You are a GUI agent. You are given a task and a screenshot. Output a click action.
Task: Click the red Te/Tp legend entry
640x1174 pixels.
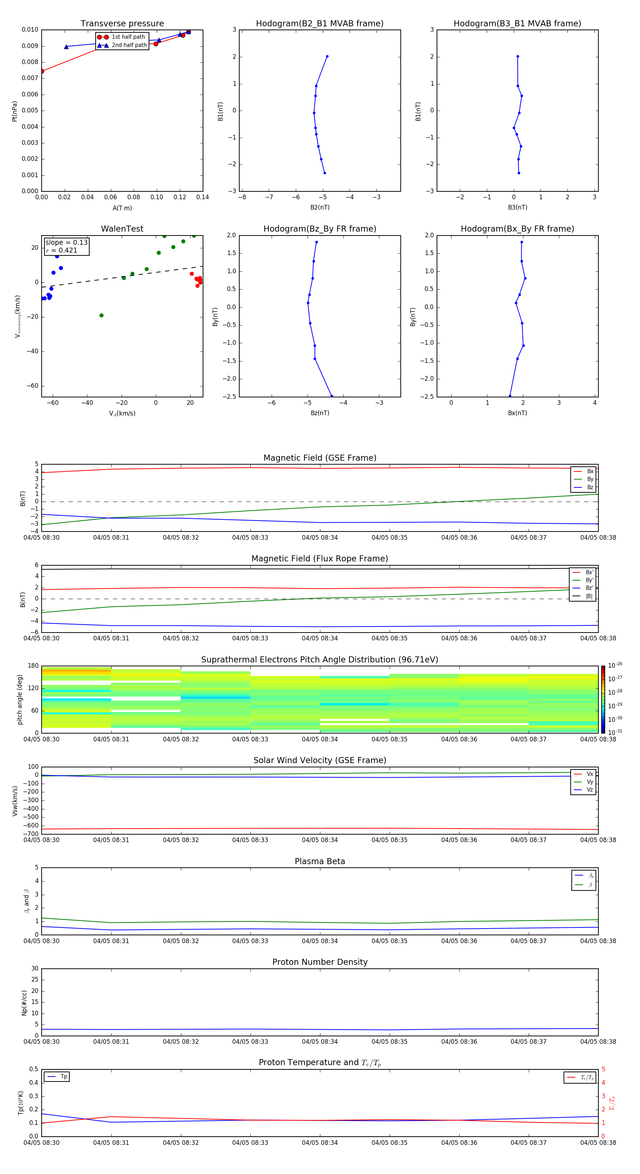[580, 1077]
